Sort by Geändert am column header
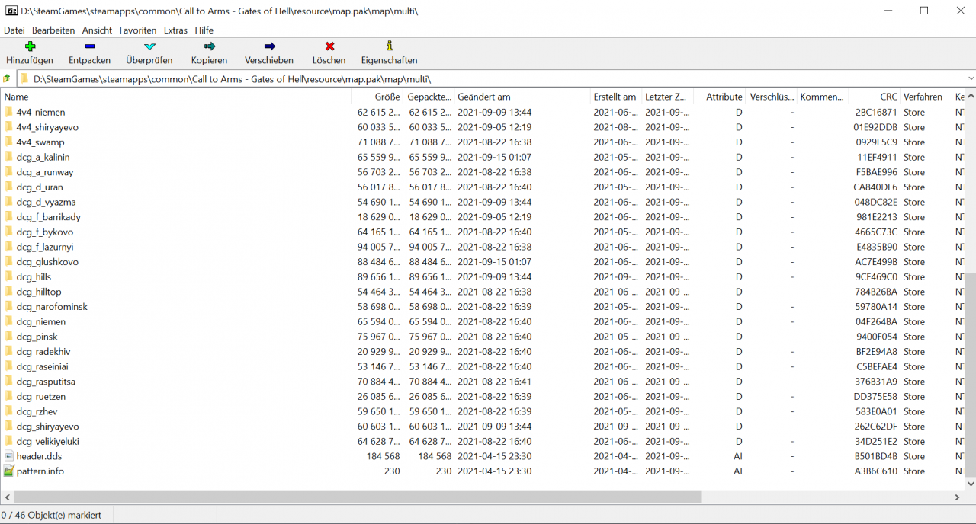Viewport: 976px width, 524px height. [483, 97]
